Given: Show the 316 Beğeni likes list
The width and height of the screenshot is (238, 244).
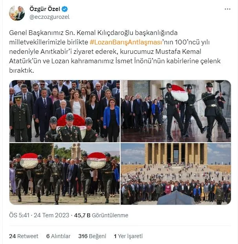Looking at the screenshot, I should point(92,236).
